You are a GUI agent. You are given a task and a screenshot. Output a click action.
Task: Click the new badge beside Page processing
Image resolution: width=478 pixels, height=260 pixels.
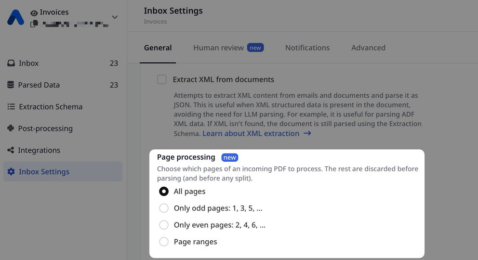230,158
